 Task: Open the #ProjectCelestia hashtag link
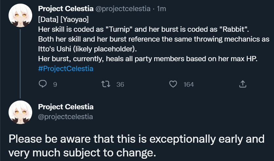(x=65, y=69)
